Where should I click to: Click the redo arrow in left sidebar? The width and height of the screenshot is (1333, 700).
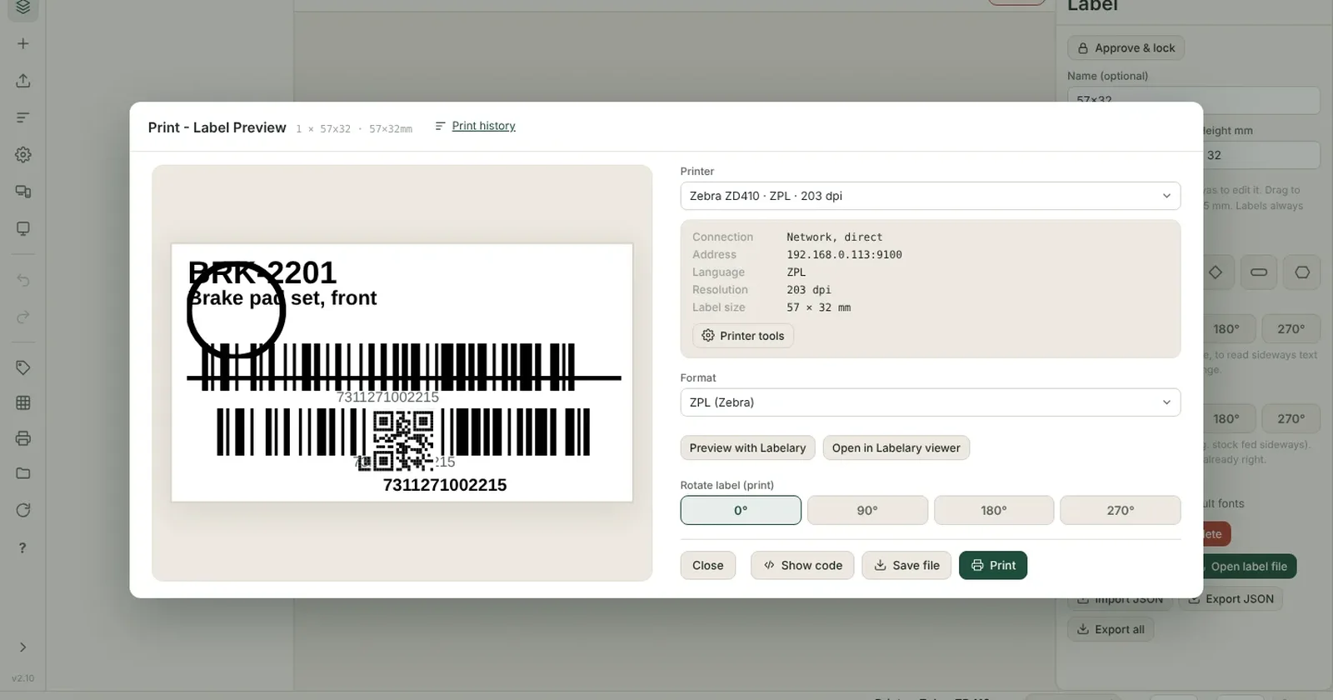tap(23, 317)
